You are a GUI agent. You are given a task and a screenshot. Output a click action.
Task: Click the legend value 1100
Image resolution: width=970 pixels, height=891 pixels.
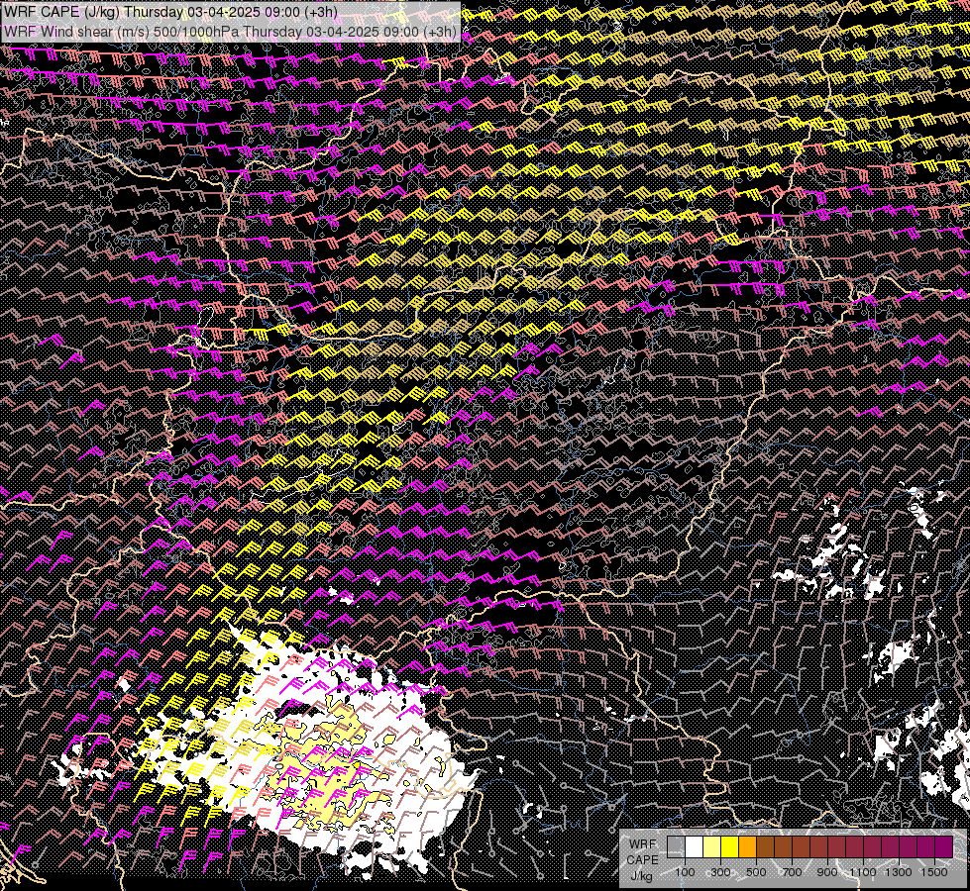[x=862, y=872]
